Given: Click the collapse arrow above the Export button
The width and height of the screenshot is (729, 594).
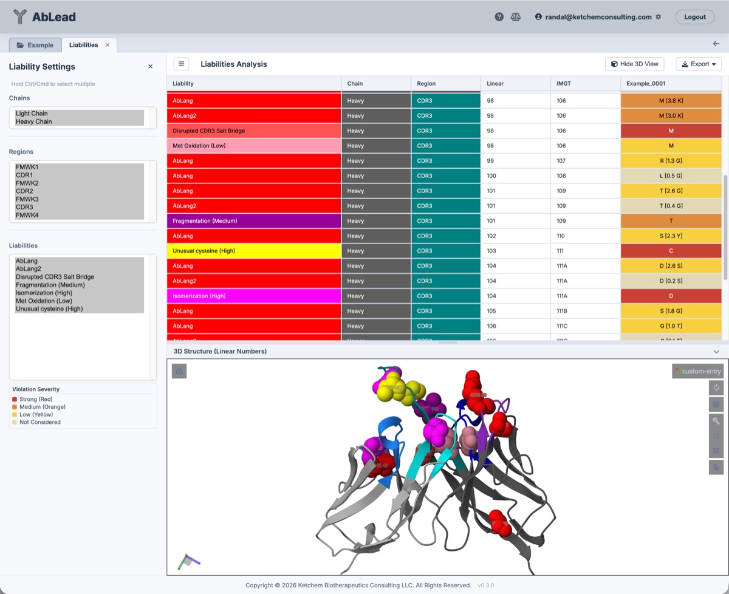Looking at the screenshot, I should click(x=717, y=43).
